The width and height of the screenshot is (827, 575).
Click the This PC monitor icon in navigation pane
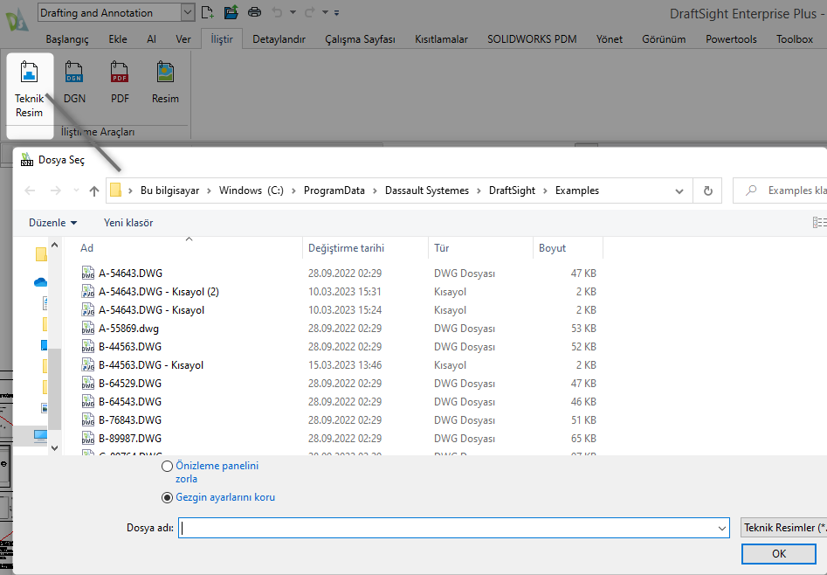tap(41, 436)
